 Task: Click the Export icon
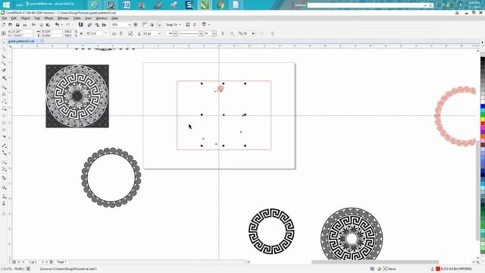[x=97, y=24]
